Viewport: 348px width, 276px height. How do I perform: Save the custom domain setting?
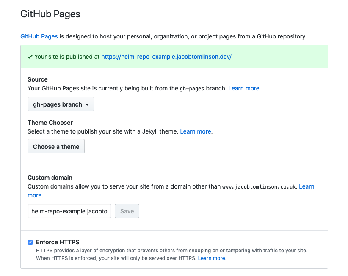(127, 211)
